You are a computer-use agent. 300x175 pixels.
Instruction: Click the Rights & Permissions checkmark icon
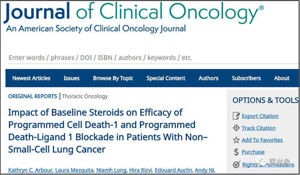(237, 164)
